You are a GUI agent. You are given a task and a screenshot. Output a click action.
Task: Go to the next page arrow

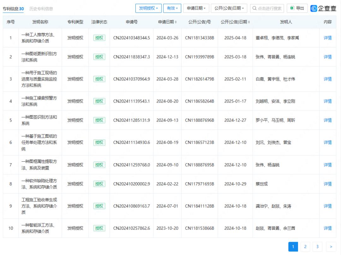(331, 246)
